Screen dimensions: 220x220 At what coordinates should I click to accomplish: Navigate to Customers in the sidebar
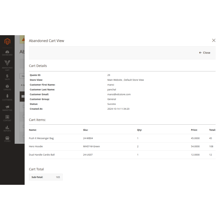pyautogui.click(x=7, y=98)
